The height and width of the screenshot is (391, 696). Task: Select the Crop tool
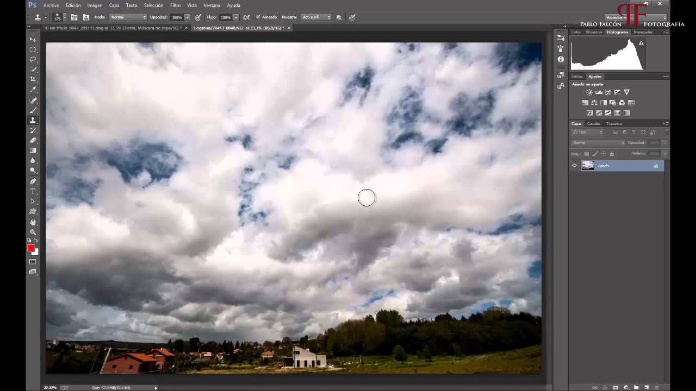33,79
